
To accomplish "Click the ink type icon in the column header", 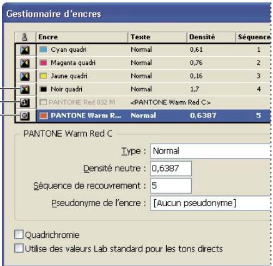I will pos(25,37).
